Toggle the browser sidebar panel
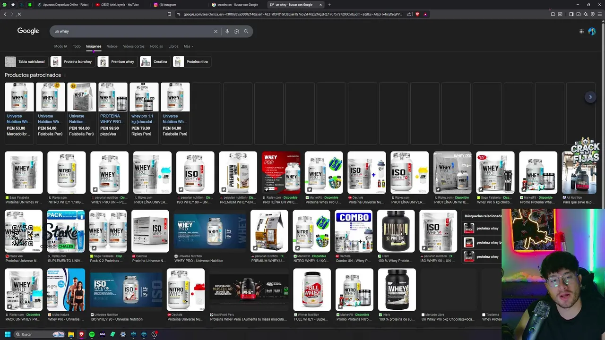 (571, 14)
